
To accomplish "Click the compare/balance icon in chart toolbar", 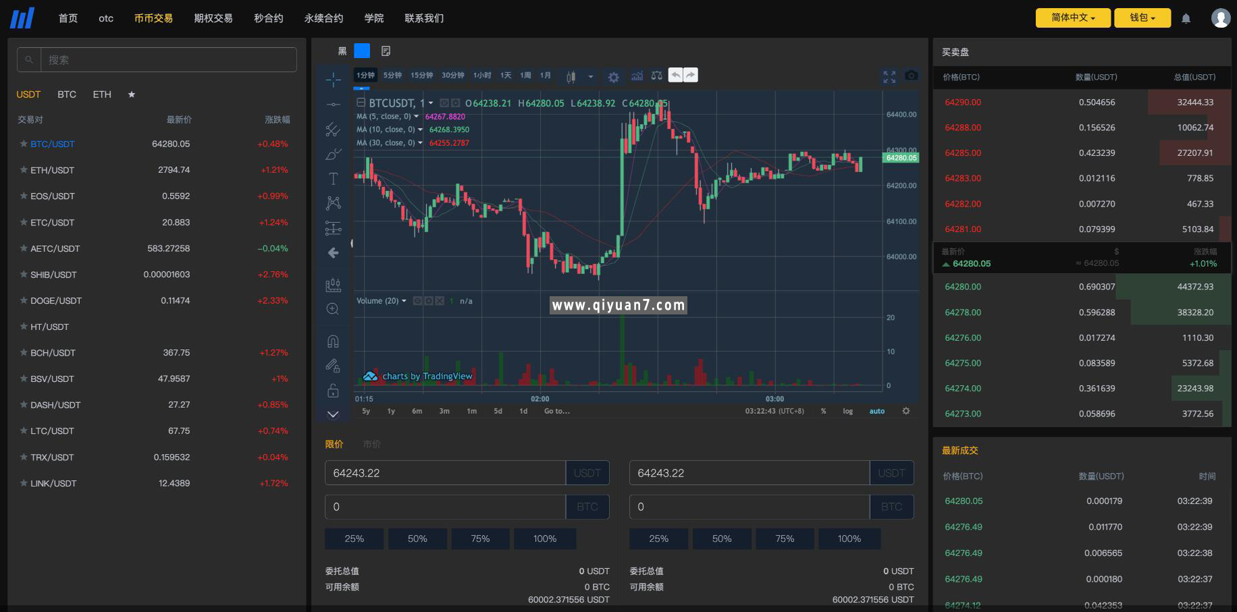I will tap(656, 76).
